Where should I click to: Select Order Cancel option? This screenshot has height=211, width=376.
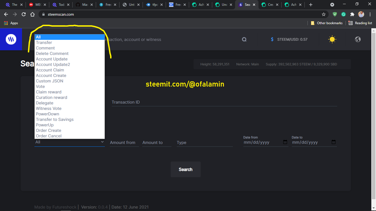pos(70,136)
